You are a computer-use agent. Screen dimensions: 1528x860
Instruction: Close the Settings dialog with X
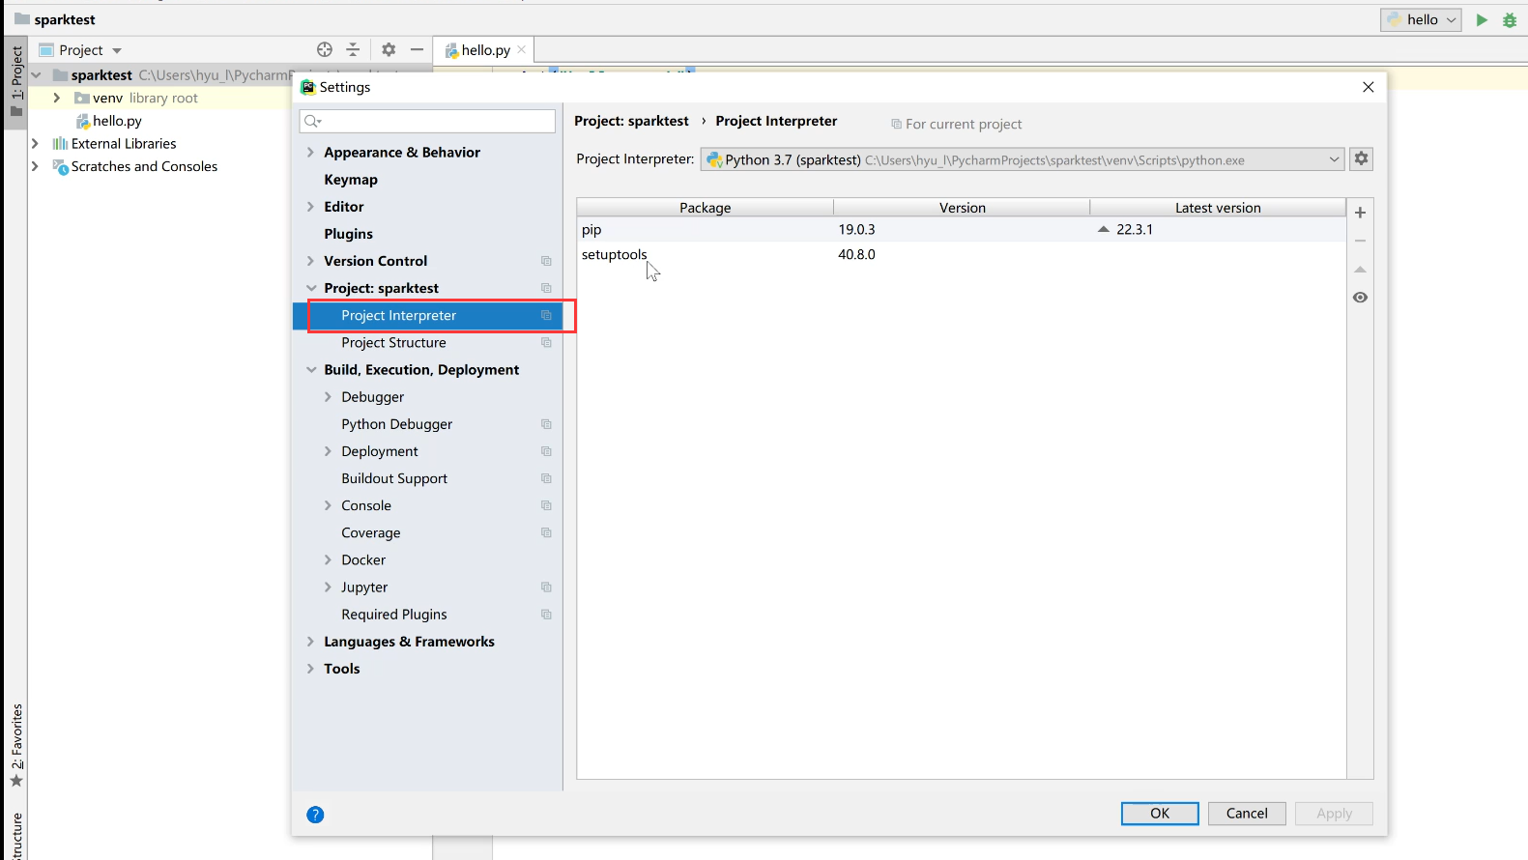[x=1368, y=87]
